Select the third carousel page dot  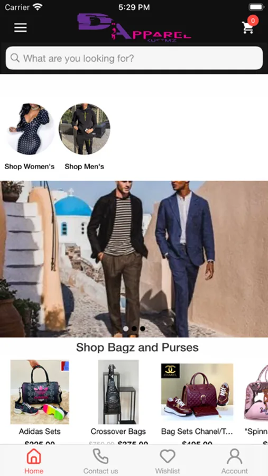(143, 328)
